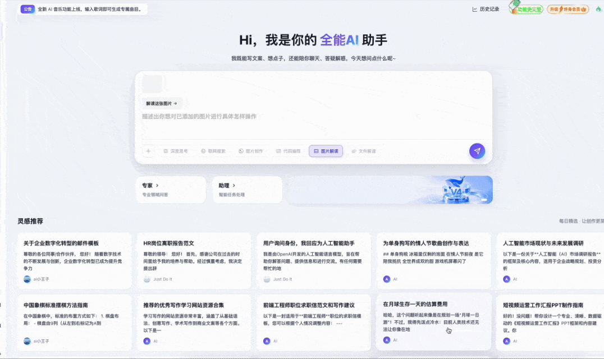Open 推荐的优秀写作学习网站资源合集 card
The width and height of the screenshot is (604, 359).
click(194, 323)
